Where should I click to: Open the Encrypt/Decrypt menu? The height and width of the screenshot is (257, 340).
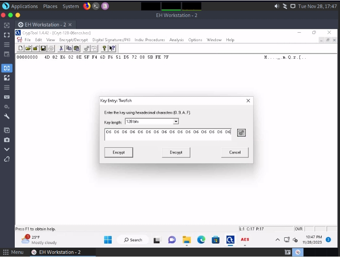pos(74,40)
